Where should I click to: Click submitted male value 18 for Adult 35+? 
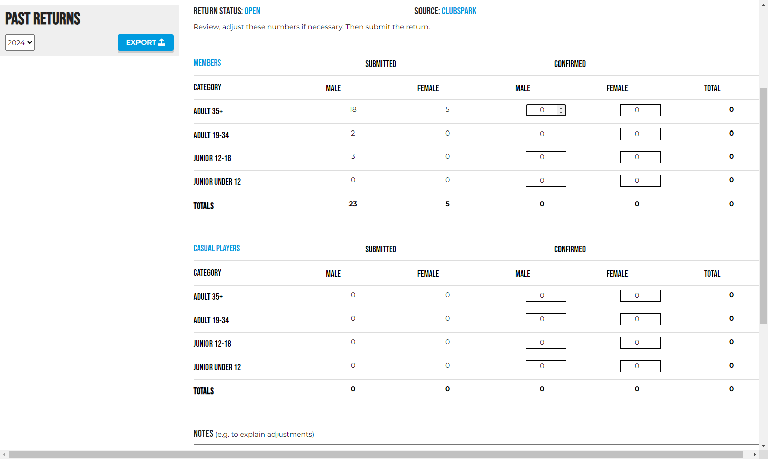click(353, 109)
